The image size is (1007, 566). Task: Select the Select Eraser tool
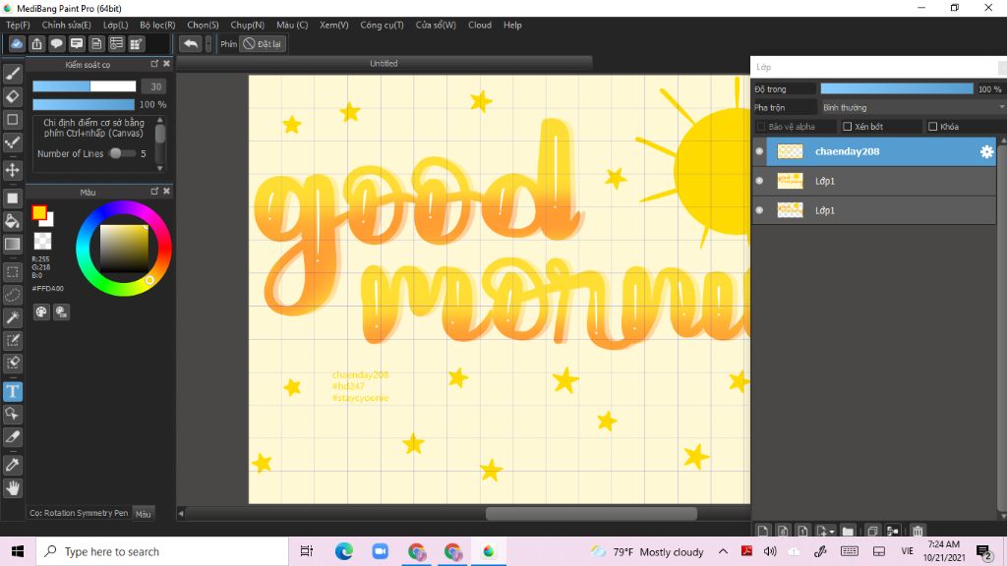(x=12, y=364)
